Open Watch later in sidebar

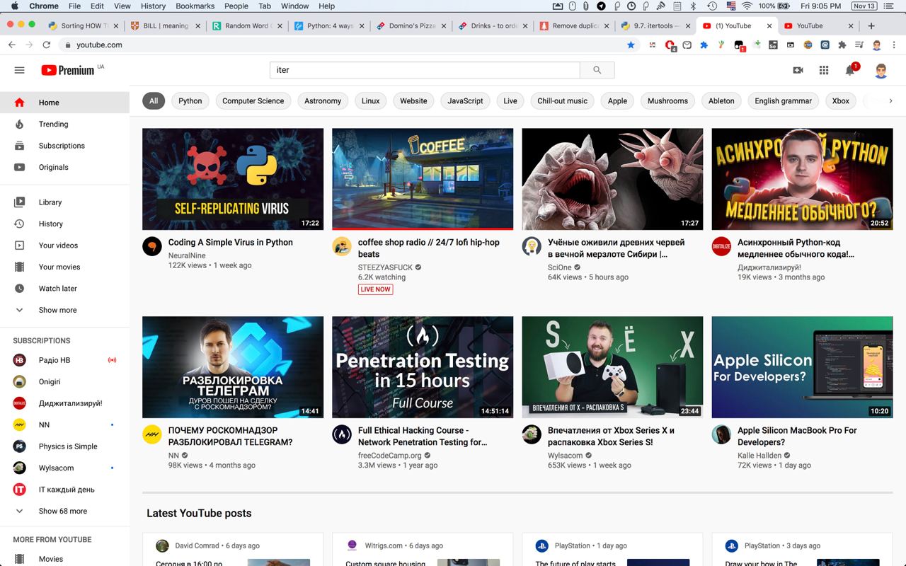65,289
